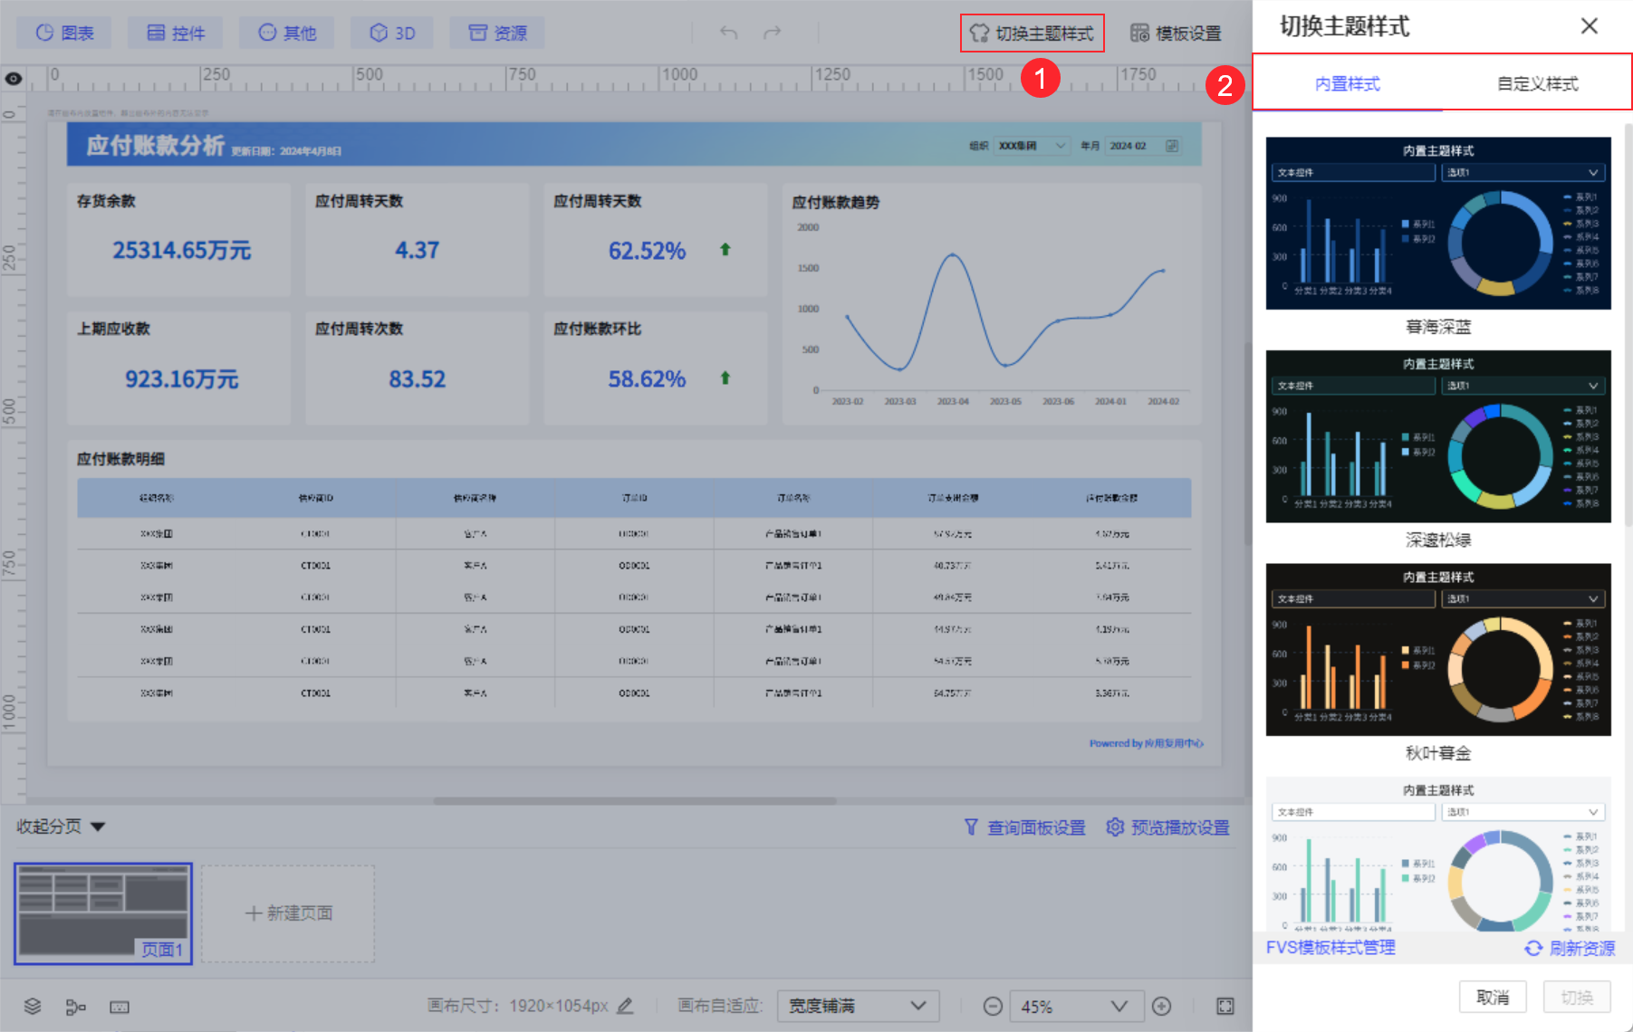
Task: Open the 控件 widgets menu
Action: 175,33
